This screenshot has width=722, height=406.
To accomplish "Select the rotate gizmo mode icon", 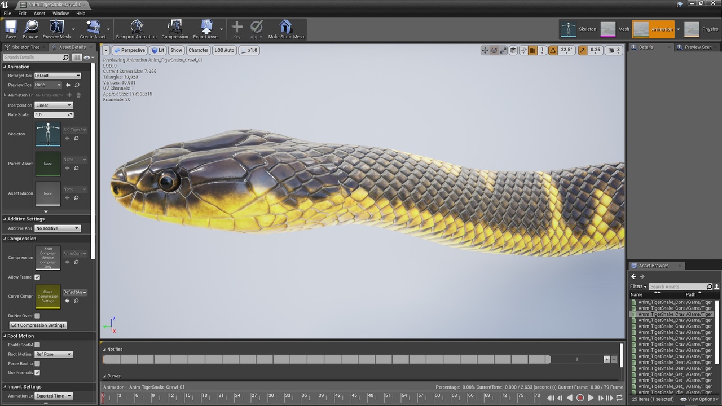I will (x=494, y=50).
